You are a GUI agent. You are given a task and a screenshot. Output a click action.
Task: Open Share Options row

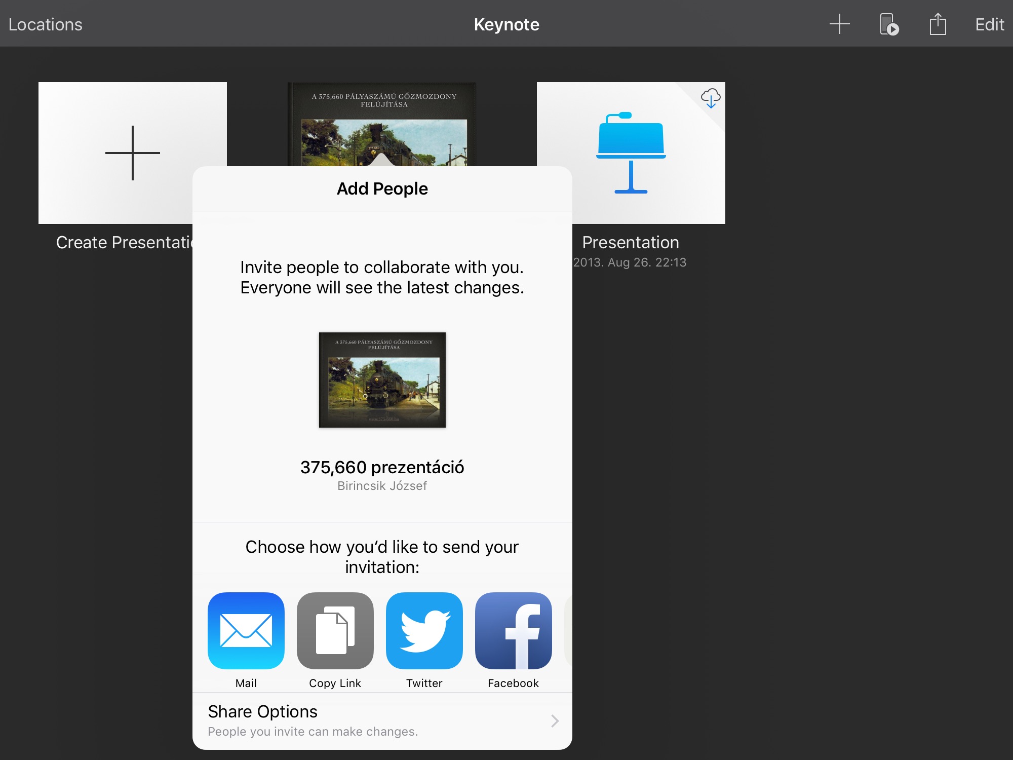tap(382, 720)
